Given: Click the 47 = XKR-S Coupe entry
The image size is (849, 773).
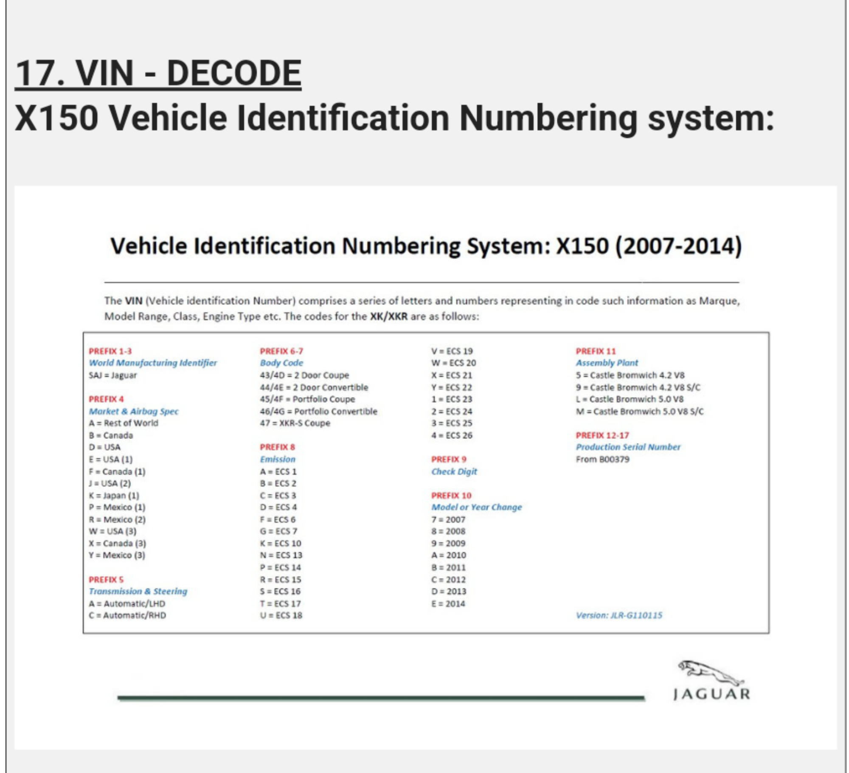Looking at the screenshot, I should click(x=295, y=423).
